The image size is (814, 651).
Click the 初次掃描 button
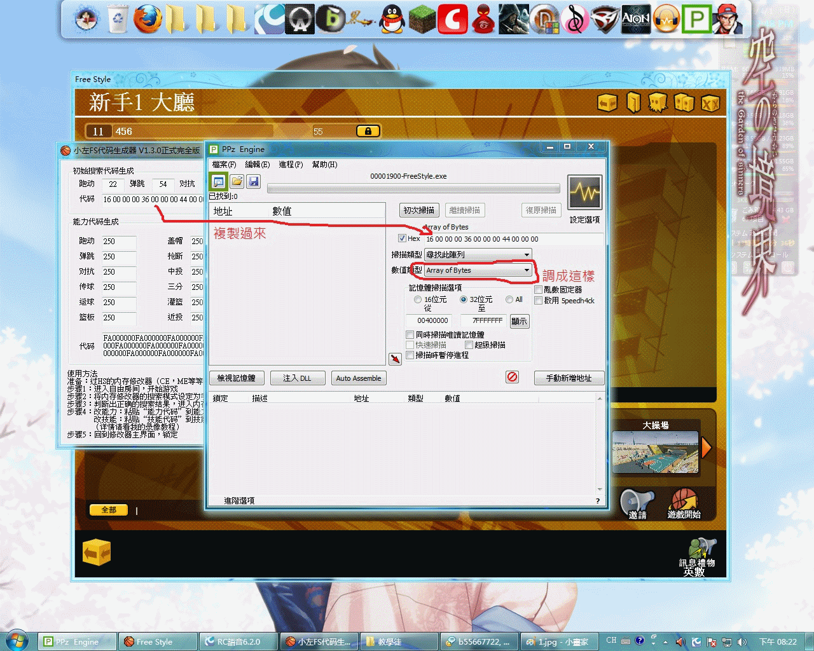[x=418, y=210]
